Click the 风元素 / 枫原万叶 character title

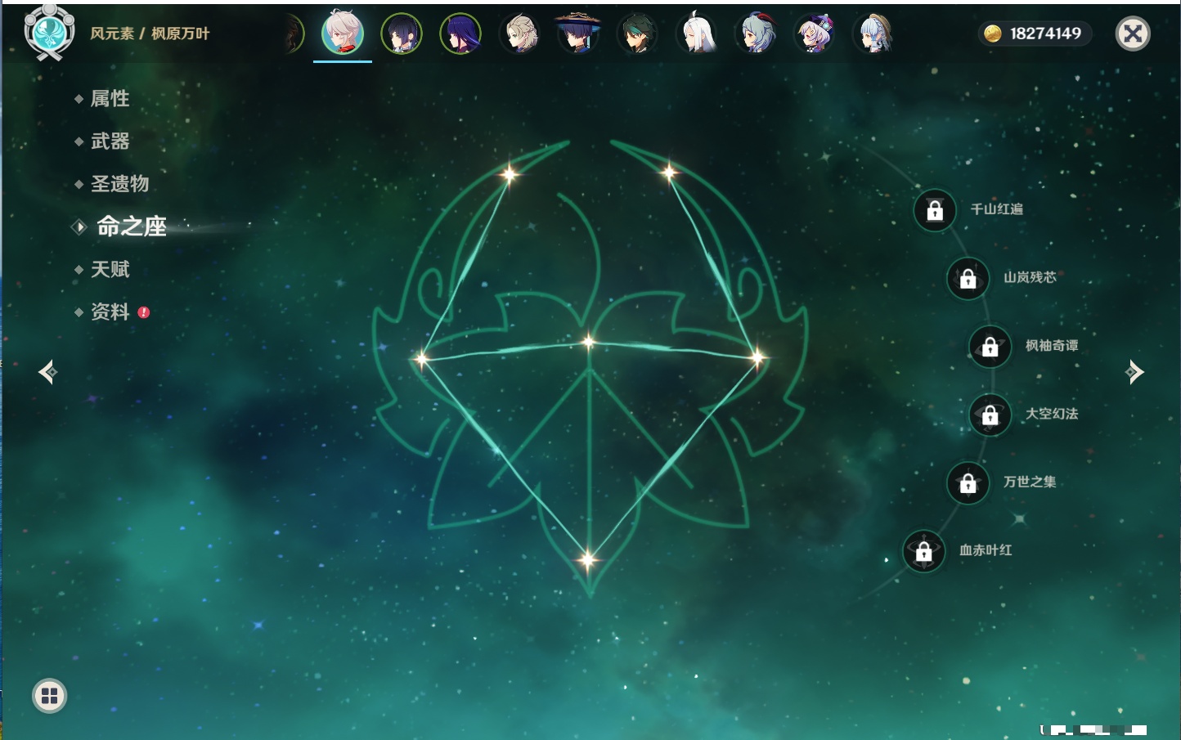coord(150,34)
